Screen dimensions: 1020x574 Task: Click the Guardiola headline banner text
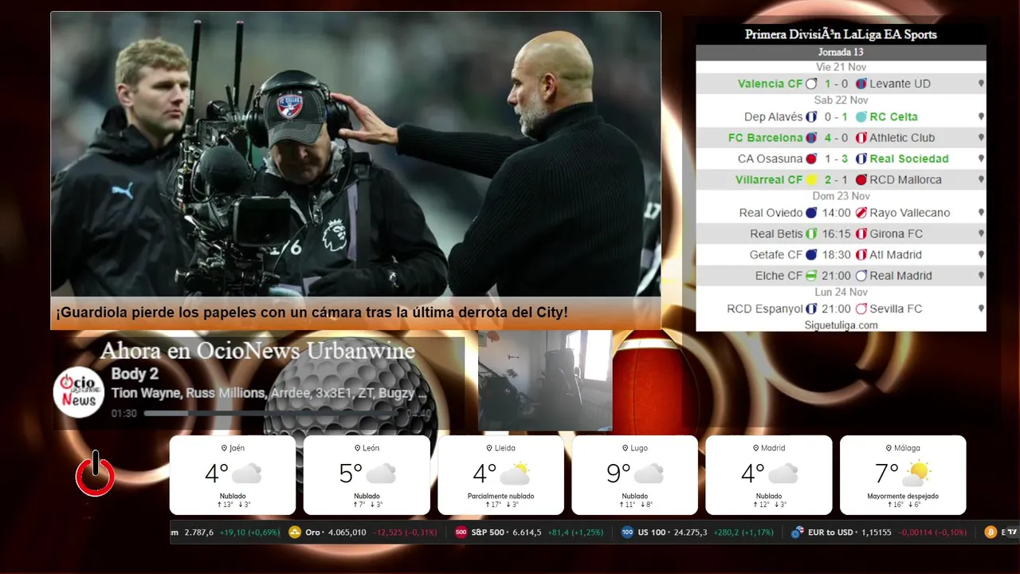click(x=312, y=313)
